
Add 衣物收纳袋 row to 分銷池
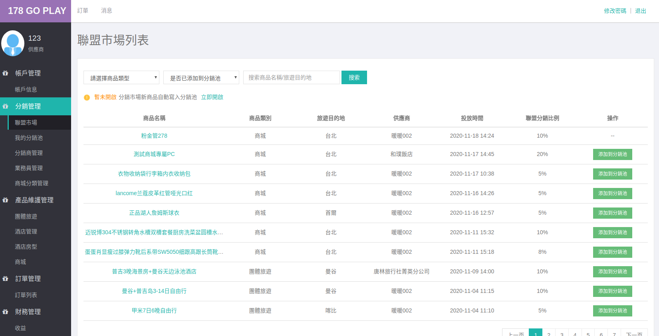(x=613, y=174)
